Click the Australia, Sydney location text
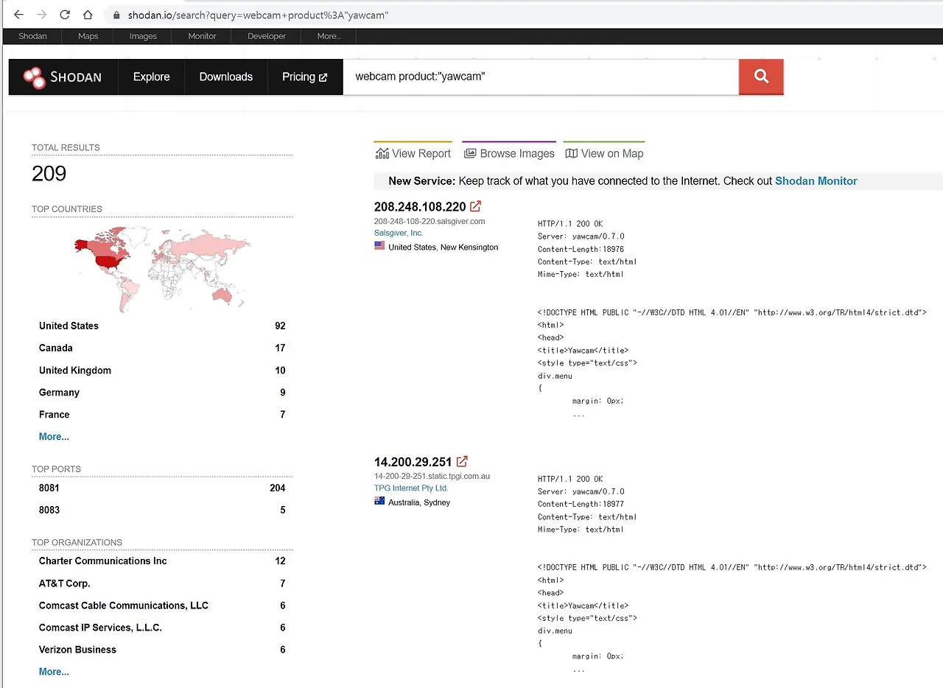Screen dimensions: 943x688 click(x=419, y=502)
